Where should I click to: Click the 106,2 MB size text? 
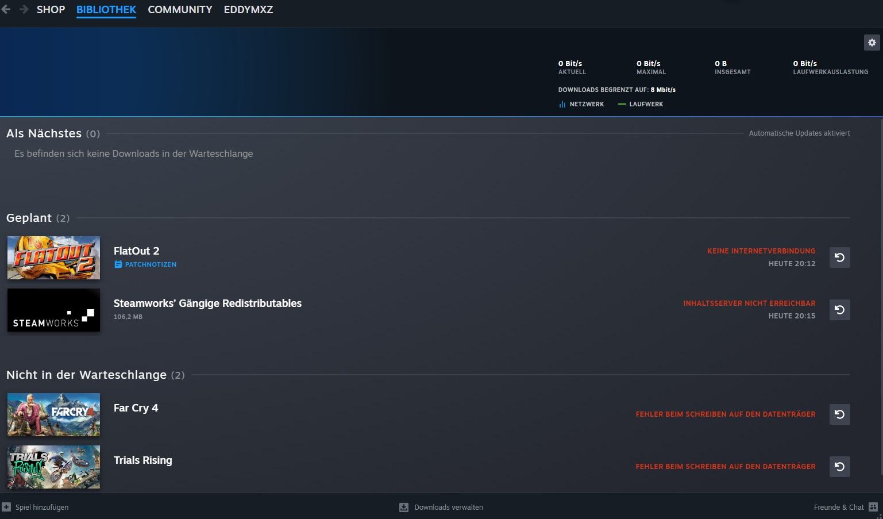(128, 317)
